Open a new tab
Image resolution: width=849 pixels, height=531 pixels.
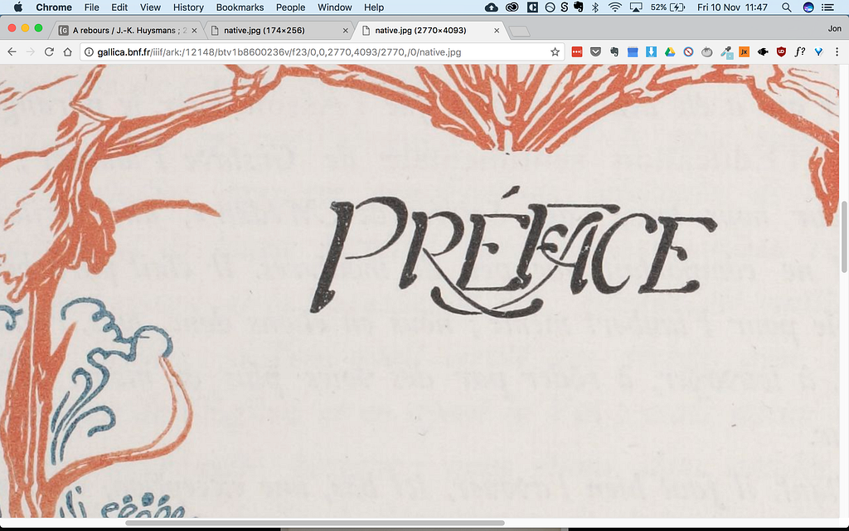tap(519, 32)
